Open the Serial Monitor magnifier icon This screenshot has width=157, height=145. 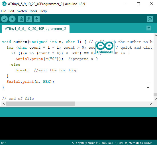tap(150, 19)
